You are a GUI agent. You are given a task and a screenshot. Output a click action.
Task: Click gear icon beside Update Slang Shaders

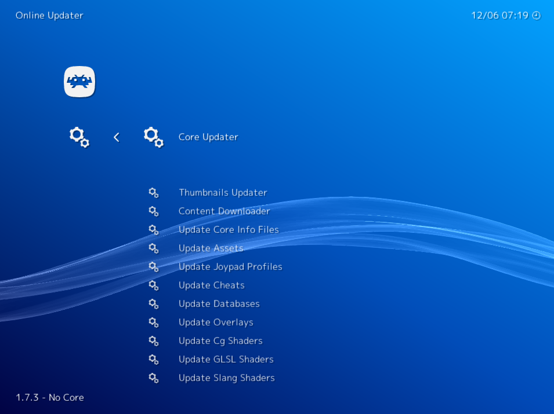[x=154, y=378]
